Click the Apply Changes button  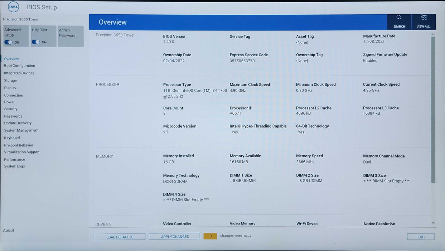[x=175, y=237]
